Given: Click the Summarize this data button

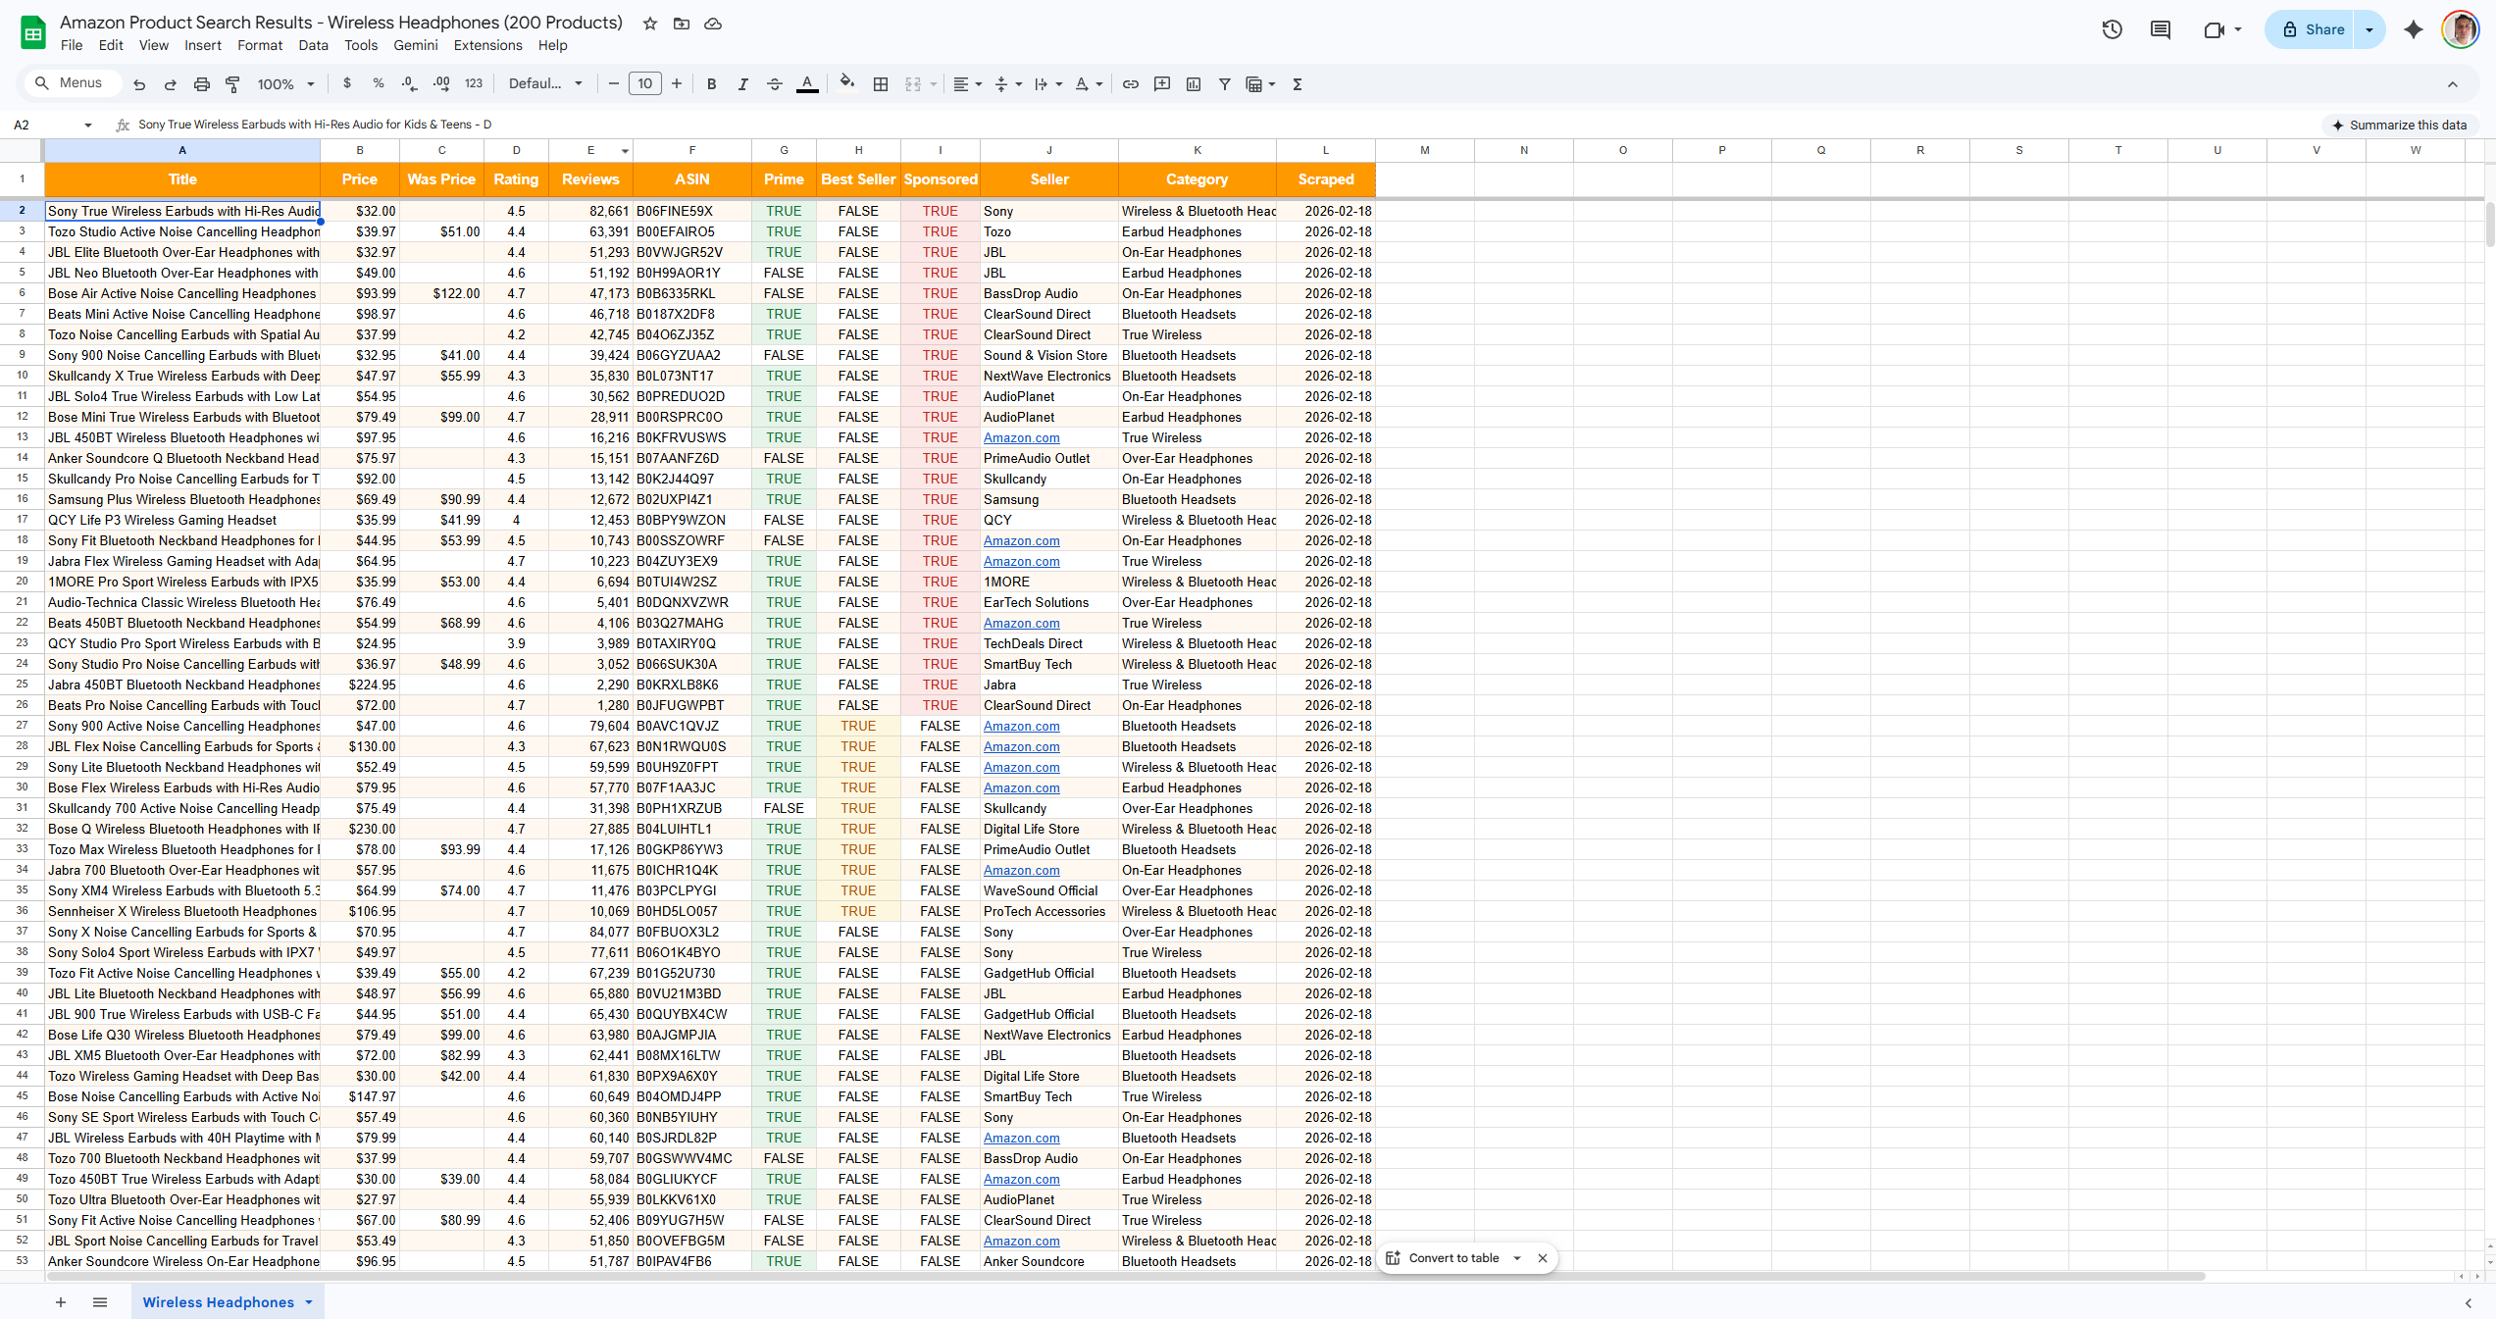Looking at the screenshot, I should (x=2401, y=126).
